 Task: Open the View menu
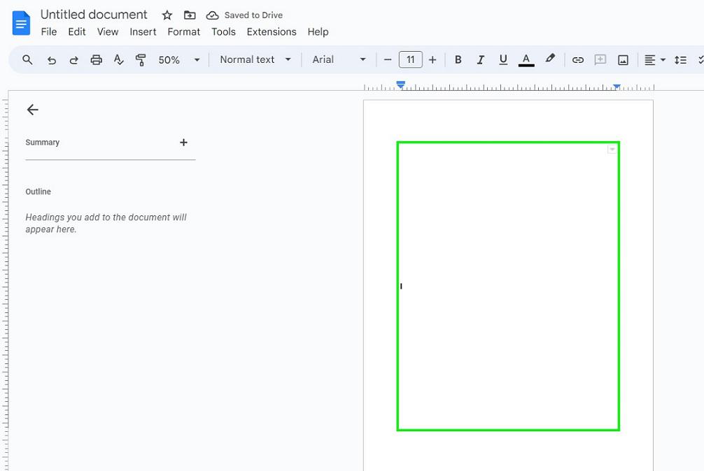tap(108, 32)
